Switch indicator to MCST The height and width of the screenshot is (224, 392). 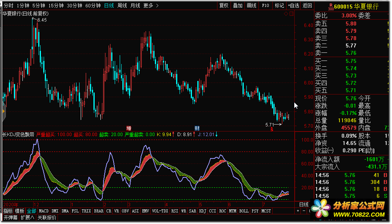(x=266, y=211)
